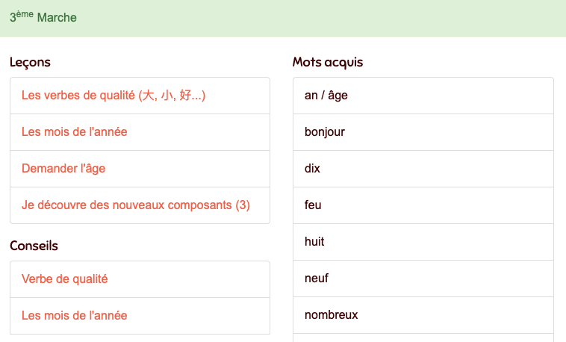This screenshot has height=342, width=566.
Task: Click the green panel header bar
Action: pos(299,17)
